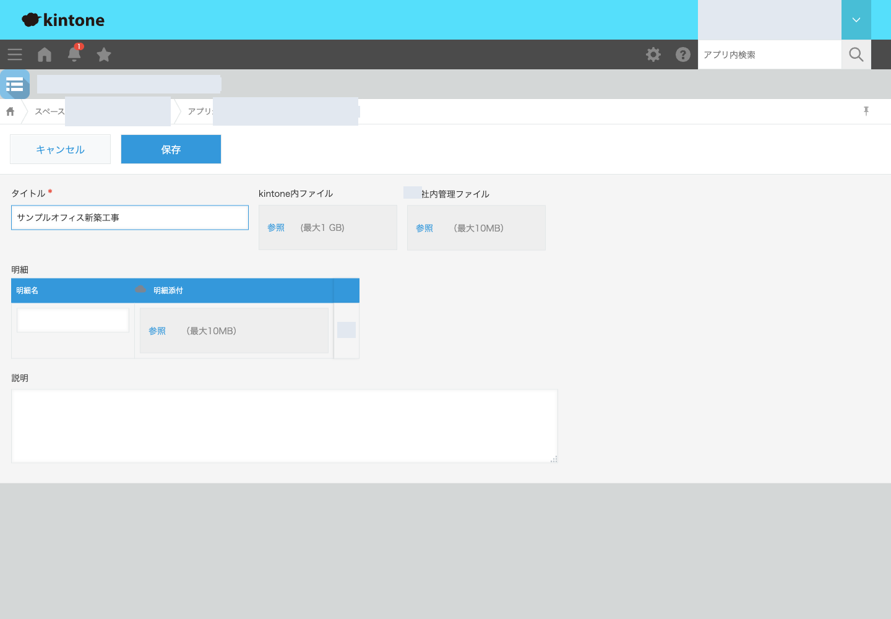Image resolution: width=891 pixels, height=619 pixels.
Task: Click 参照 in the 明細添付 column
Action: point(157,331)
